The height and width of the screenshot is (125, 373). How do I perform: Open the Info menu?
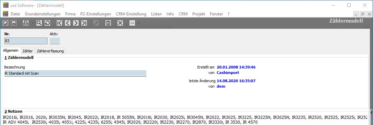pos(170,14)
